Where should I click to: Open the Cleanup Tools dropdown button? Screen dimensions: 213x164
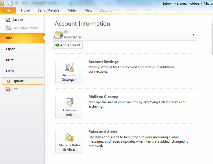pos(69,106)
